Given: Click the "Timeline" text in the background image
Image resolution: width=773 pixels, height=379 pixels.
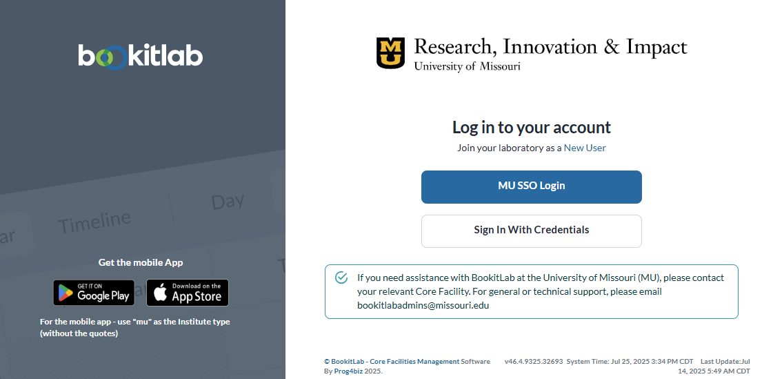Looking at the screenshot, I should pyautogui.click(x=94, y=222).
